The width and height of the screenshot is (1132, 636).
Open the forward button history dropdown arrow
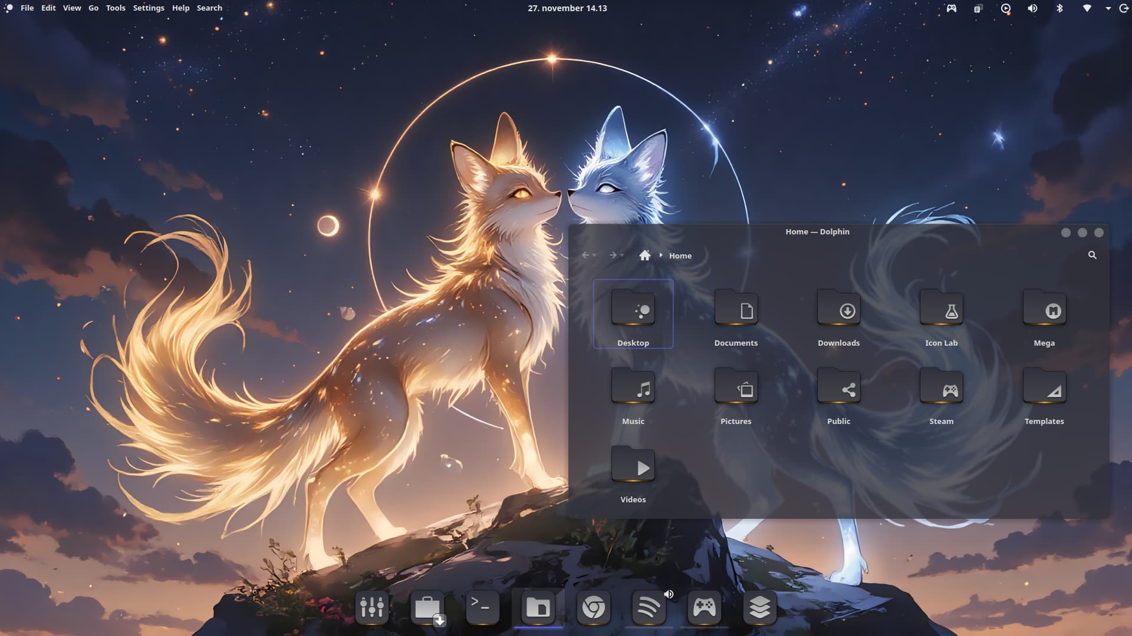622,256
